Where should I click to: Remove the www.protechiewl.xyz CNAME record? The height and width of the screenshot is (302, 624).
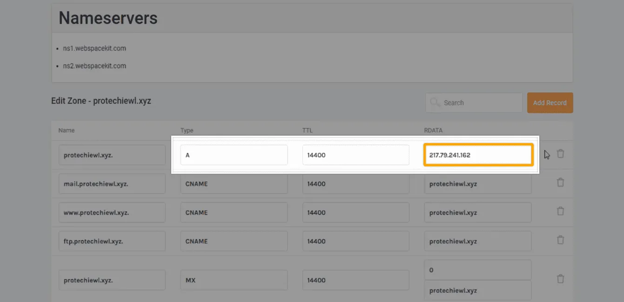point(560,211)
